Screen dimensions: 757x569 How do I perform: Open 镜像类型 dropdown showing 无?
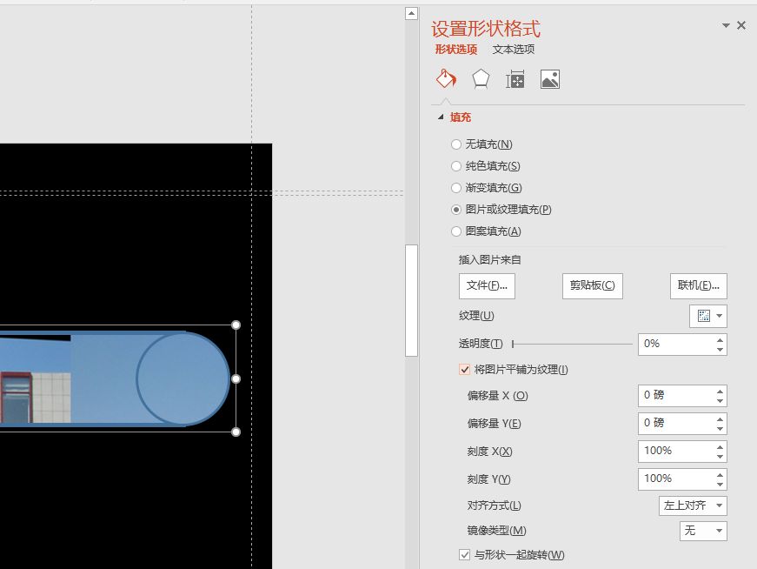(703, 531)
